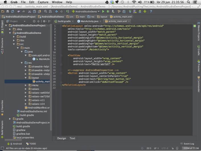The width and height of the screenshot is (201, 151).
Task: Click the 220M of 711M memory indicator
Action: [x=191, y=148]
